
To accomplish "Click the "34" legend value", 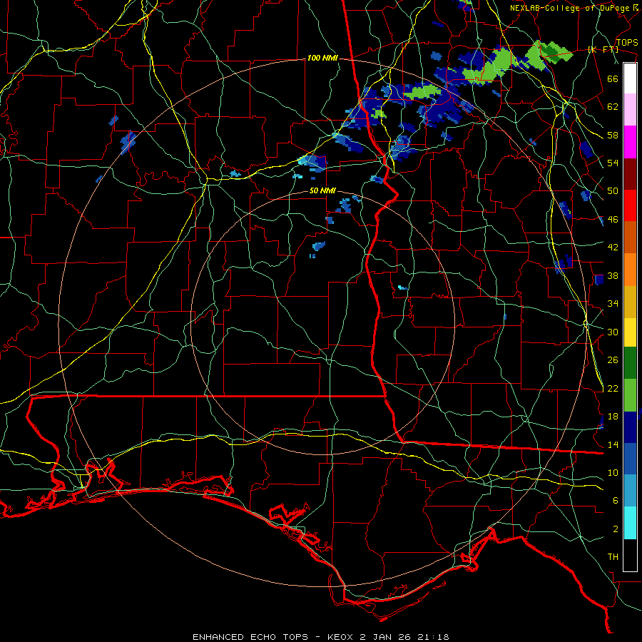I will (613, 304).
